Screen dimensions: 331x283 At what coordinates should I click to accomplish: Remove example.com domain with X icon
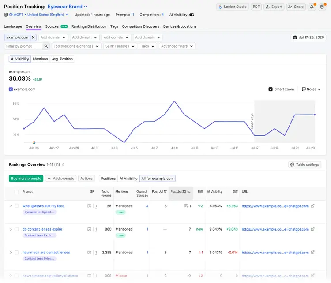tap(34, 37)
